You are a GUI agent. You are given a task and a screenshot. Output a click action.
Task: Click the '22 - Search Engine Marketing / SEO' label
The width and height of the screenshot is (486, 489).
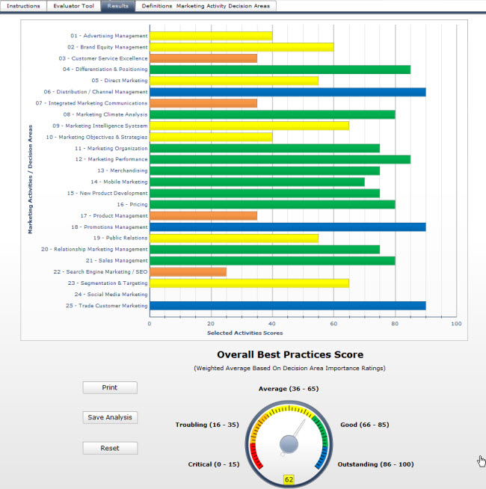[100, 272]
